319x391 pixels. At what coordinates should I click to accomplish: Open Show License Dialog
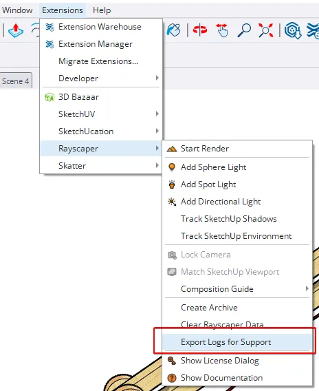pos(237,361)
